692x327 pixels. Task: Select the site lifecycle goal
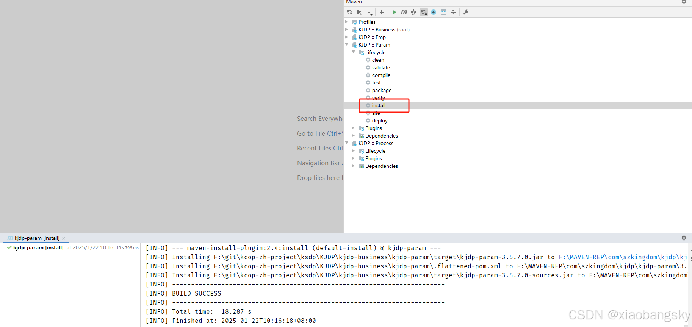coord(376,113)
